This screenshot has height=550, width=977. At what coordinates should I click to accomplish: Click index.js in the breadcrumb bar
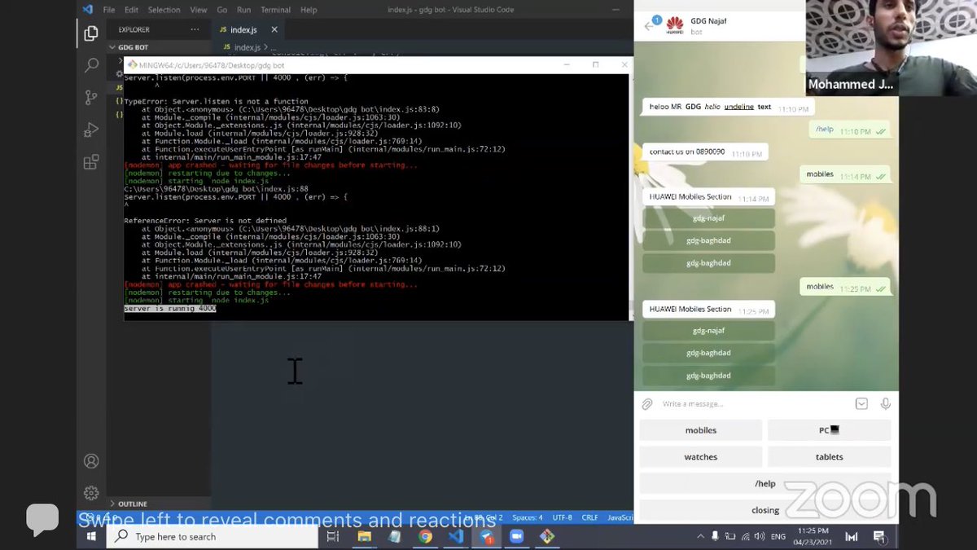click(247, 47)
